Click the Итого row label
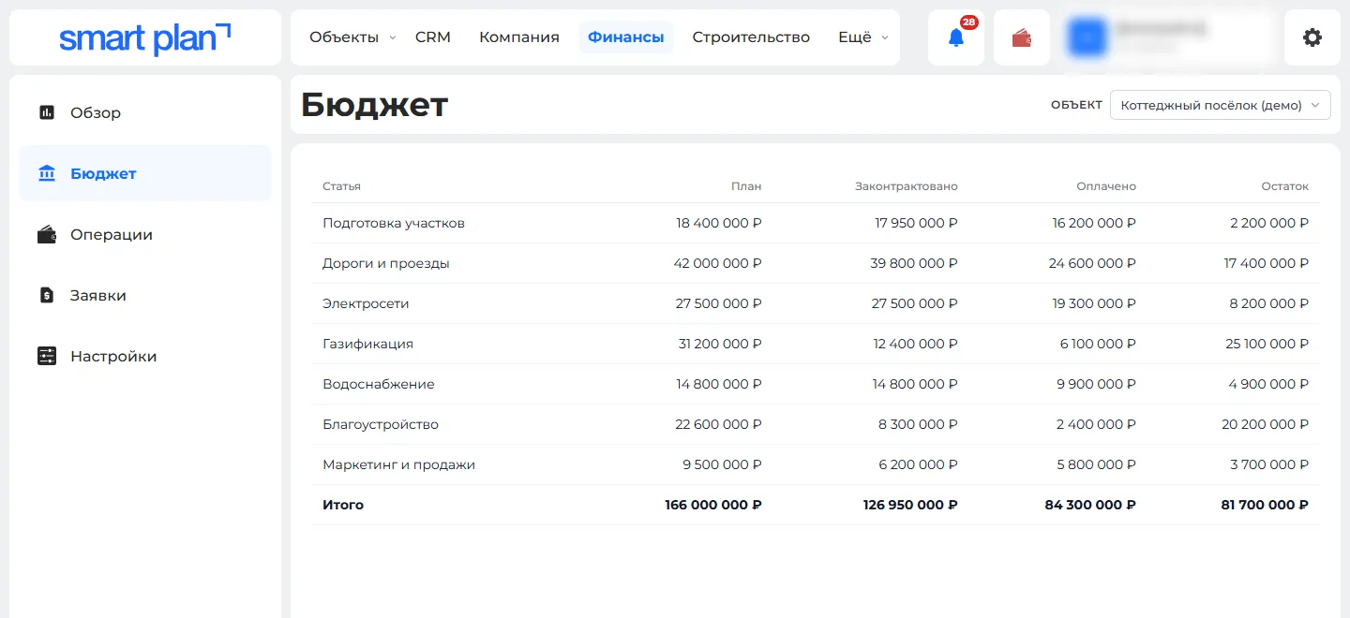 coord(343,505)
